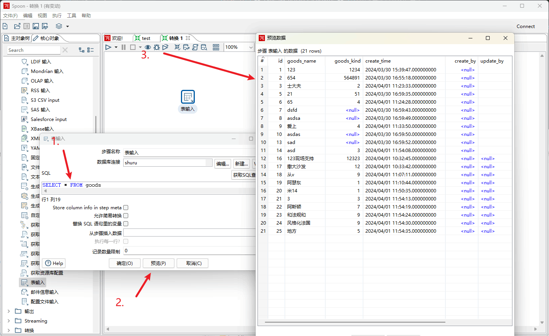
Task: Click the Mondrian 输入 step in tree
Action: coord(47,71)
